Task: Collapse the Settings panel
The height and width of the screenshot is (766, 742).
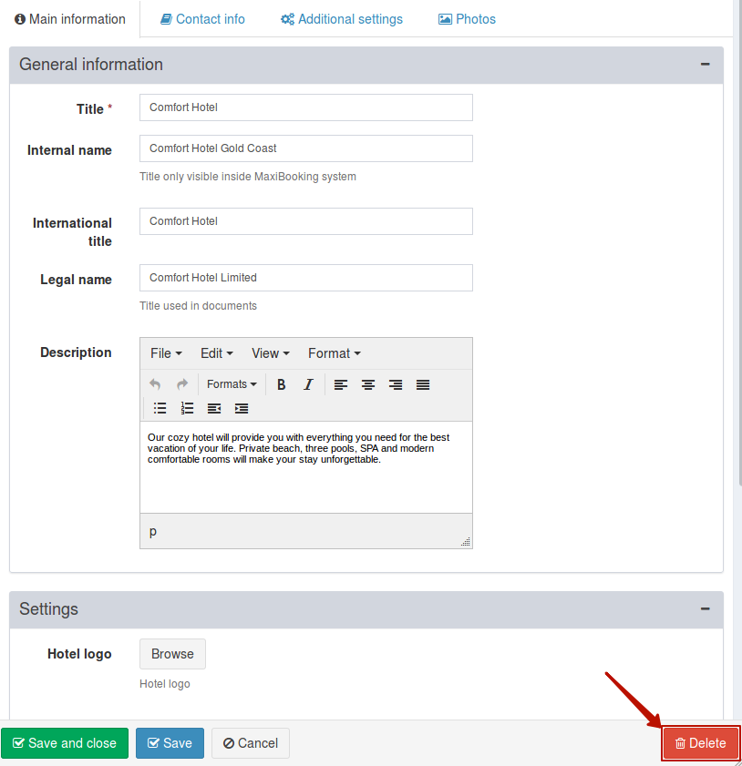Action: click(705, 609)
